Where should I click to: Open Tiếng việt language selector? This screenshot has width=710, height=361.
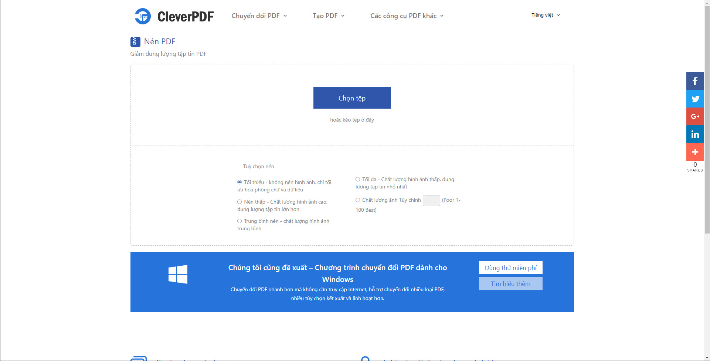[x=546, y=15]
